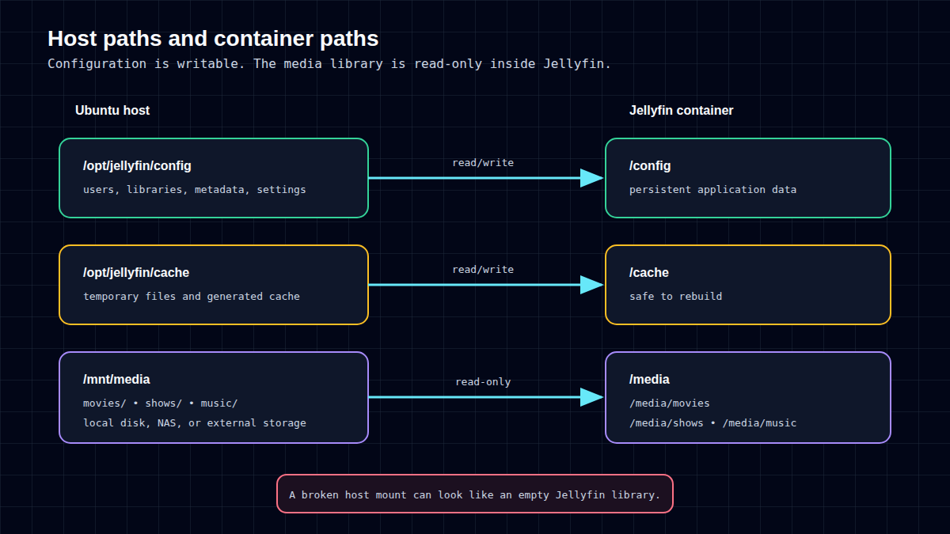Click the '/cache' container path label
Screen dimensions: 950x534
649,273
